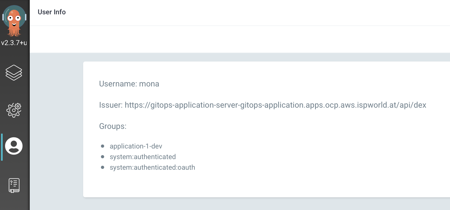Viewport: 450px width, 210px height.
Task: Click the User Info page title
Action: [x=52, y=12]
